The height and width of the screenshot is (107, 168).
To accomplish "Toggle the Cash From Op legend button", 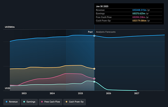I will pyautogui.click(x=75, y=102).
